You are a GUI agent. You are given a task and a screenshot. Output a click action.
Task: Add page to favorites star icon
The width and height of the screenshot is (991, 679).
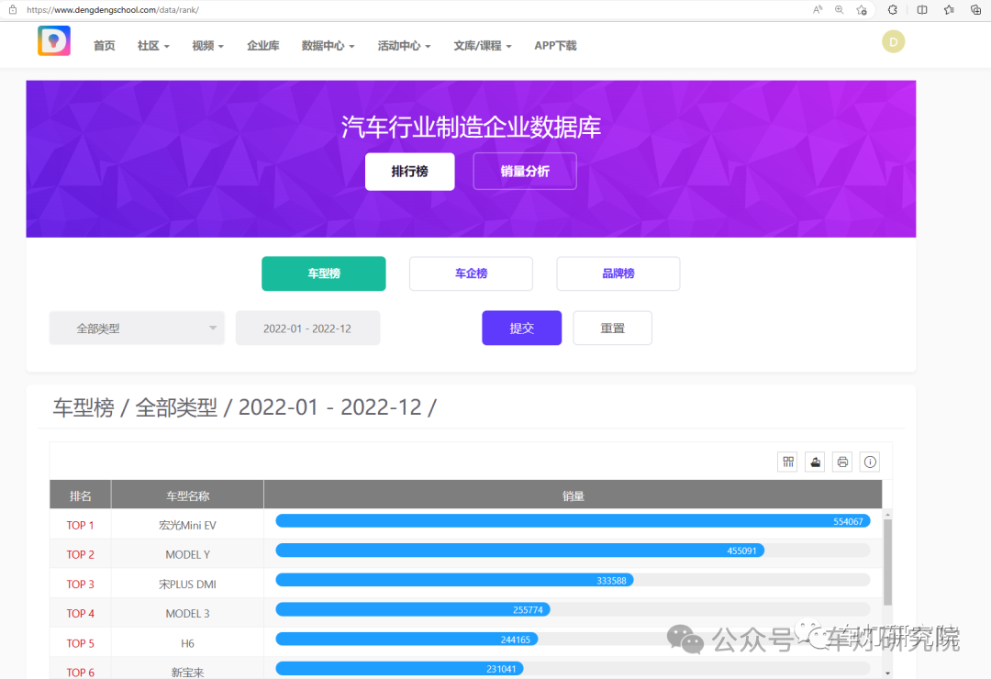[x=862, y=9]
